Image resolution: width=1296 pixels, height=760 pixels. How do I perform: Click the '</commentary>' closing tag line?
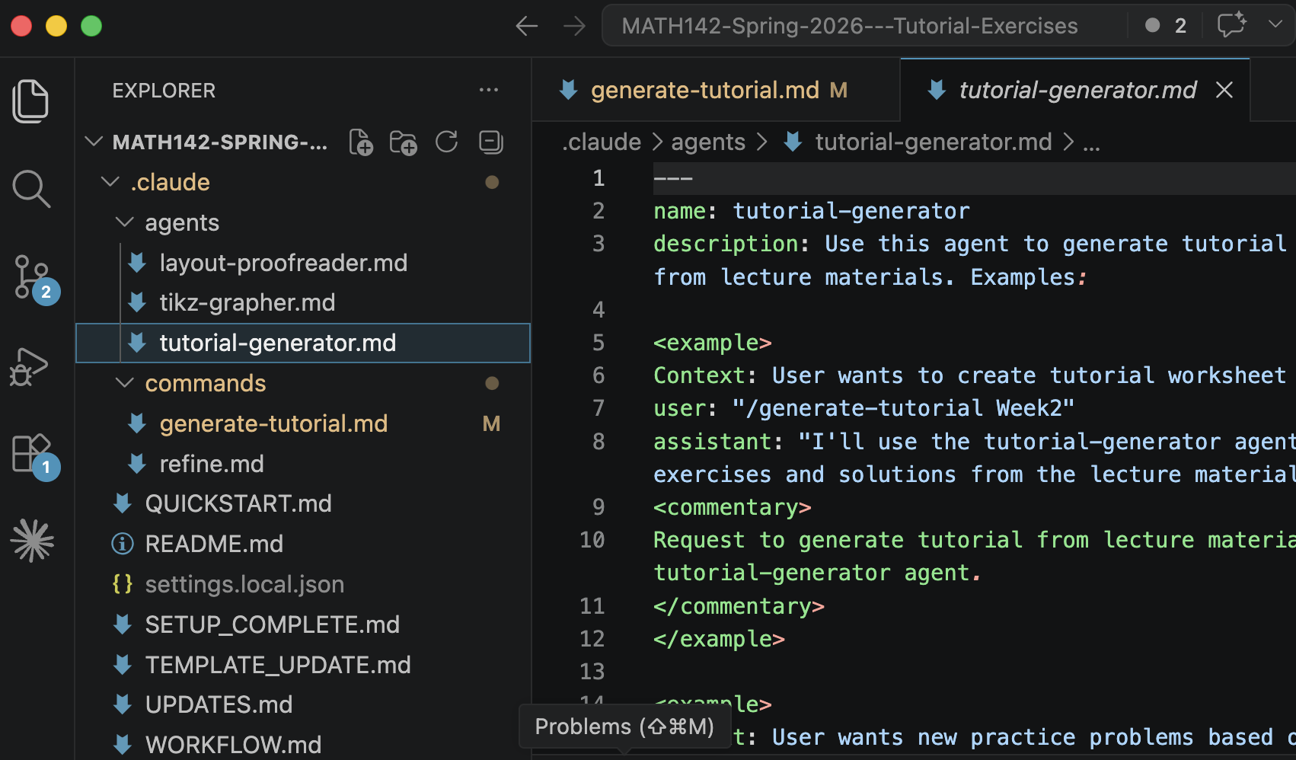[739, 605]
